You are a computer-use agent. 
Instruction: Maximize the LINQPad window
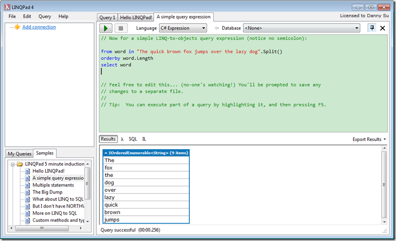point(371,7)
